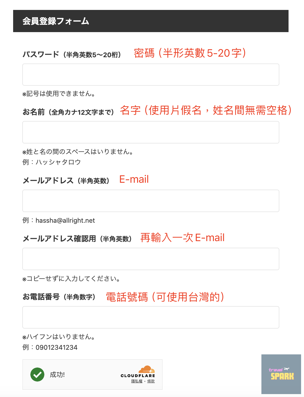
Task: Click the red E-mail annotation text
Action: (134, 179)
